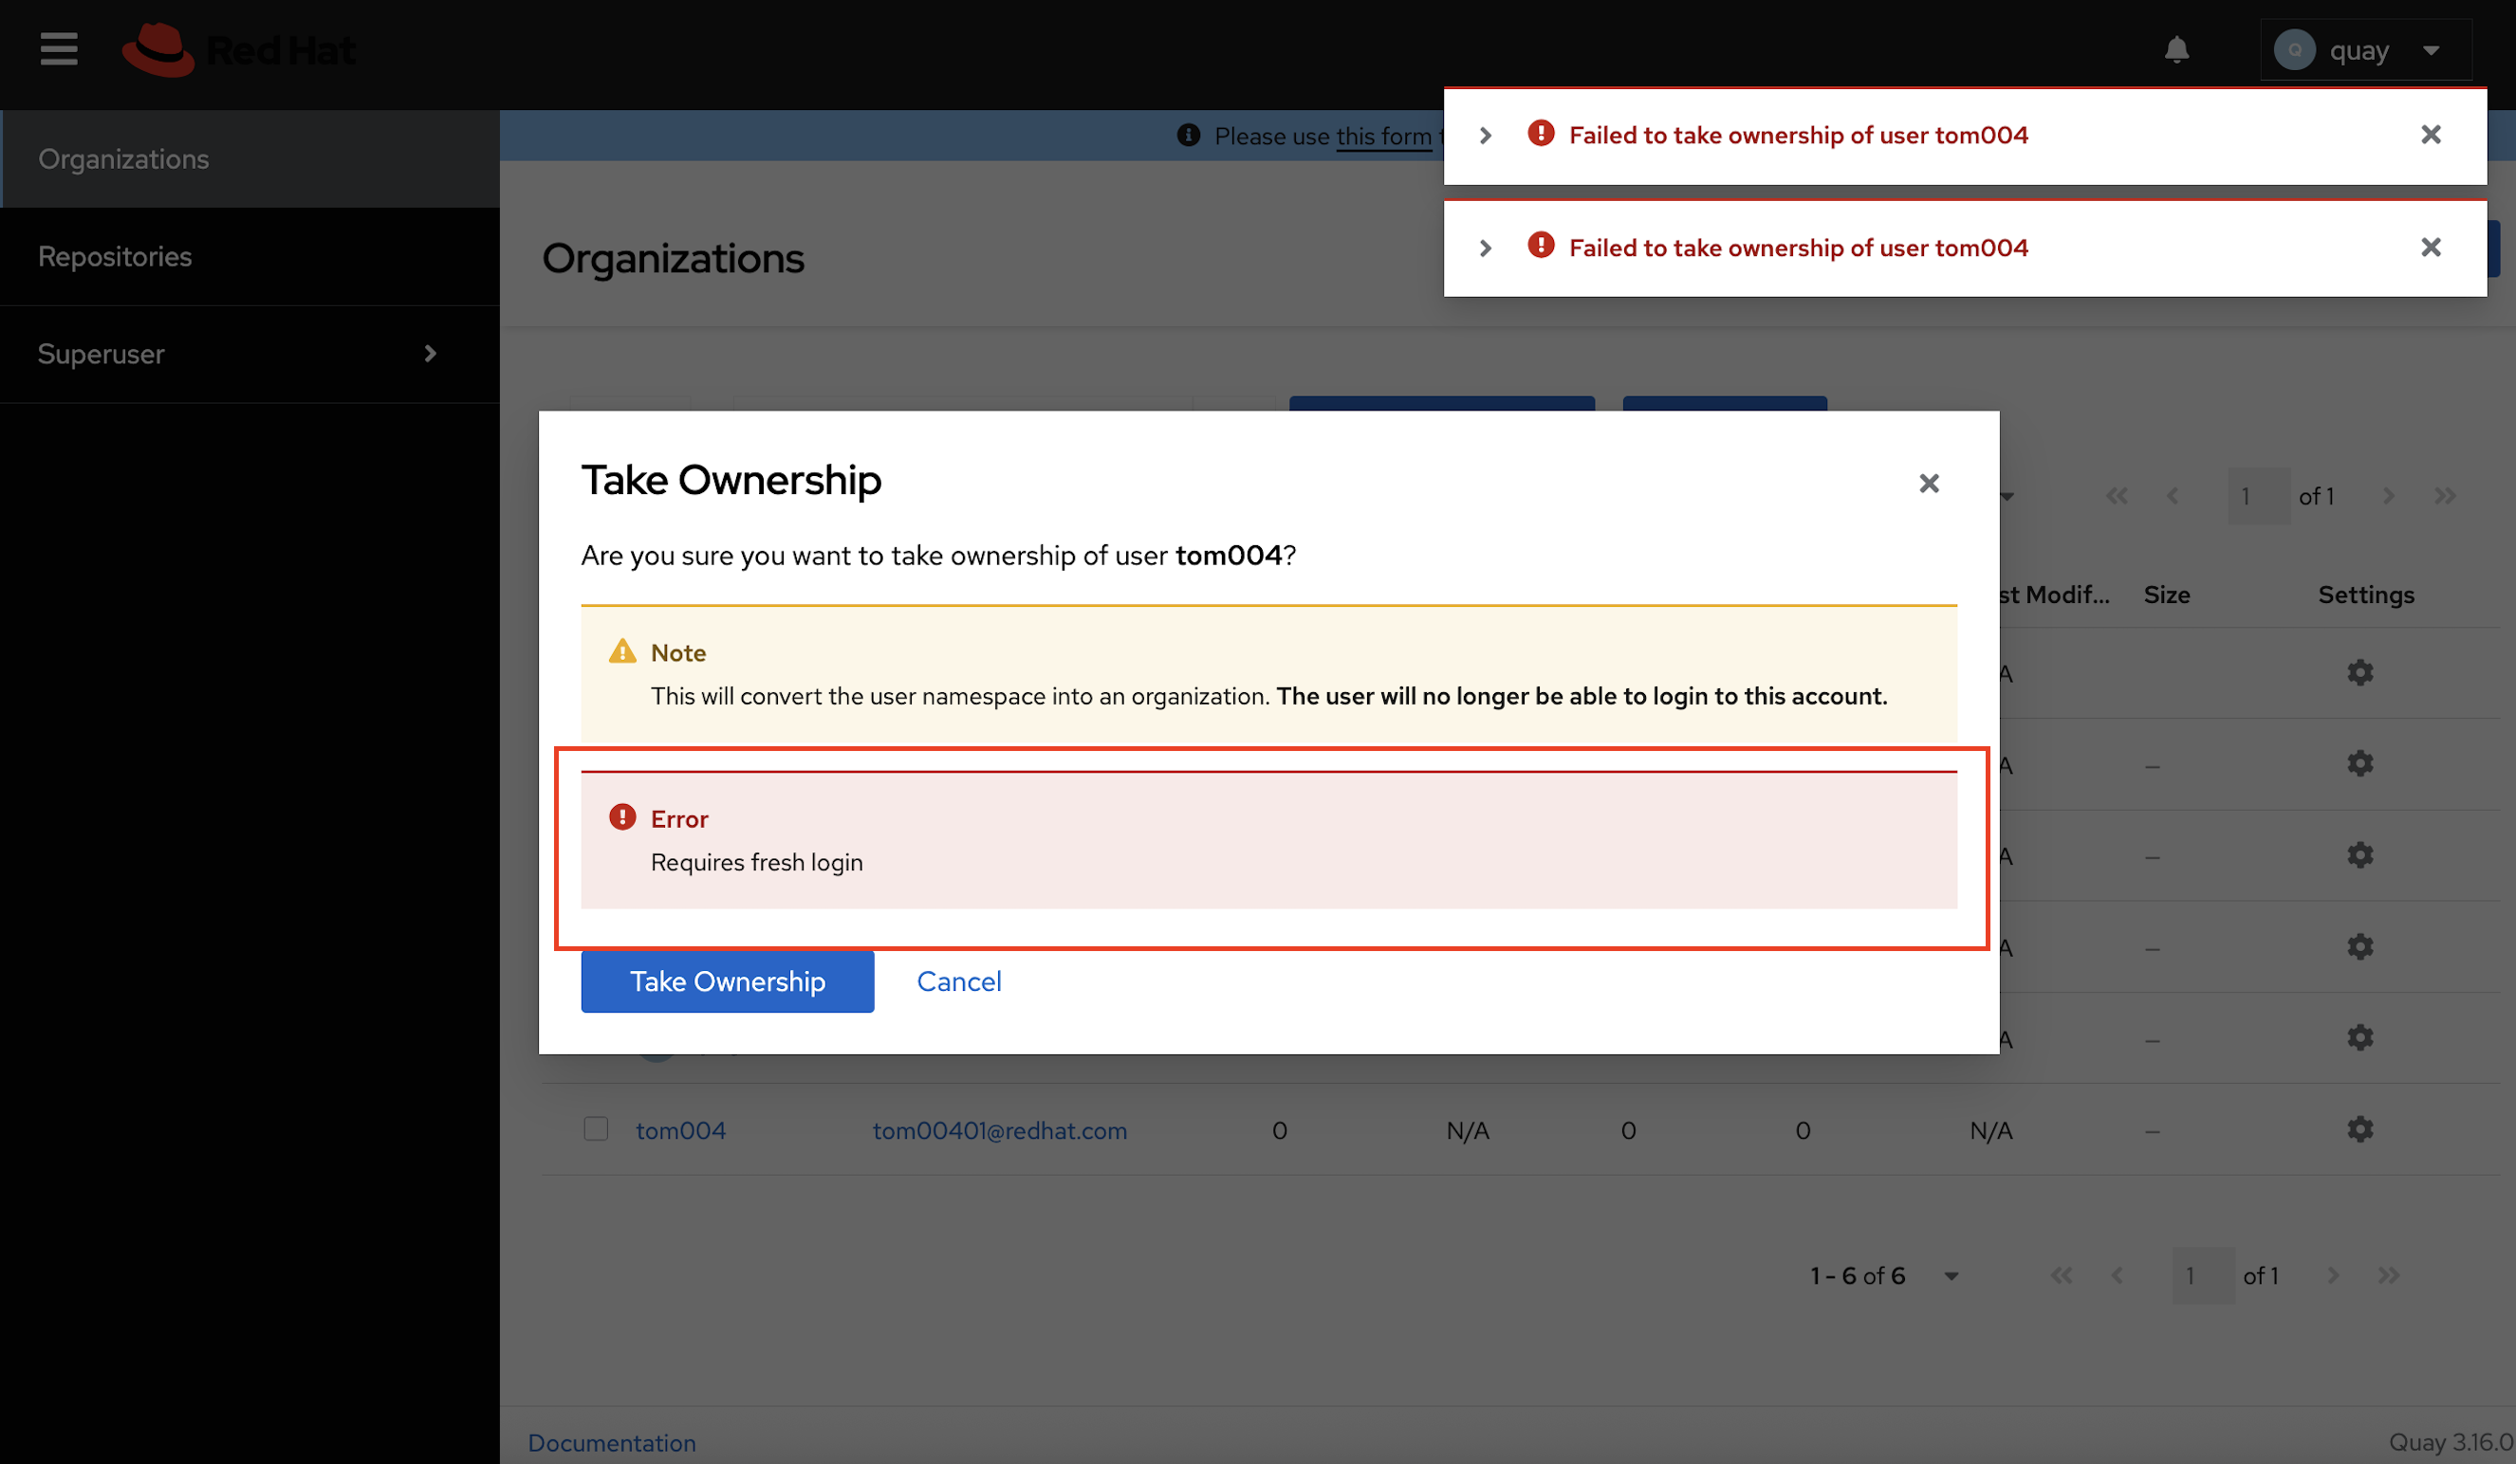Image resolution: width=2516 pixels, height=1464 pixels.
Task: Click the gear icon in first table row
Action: 2359,672
